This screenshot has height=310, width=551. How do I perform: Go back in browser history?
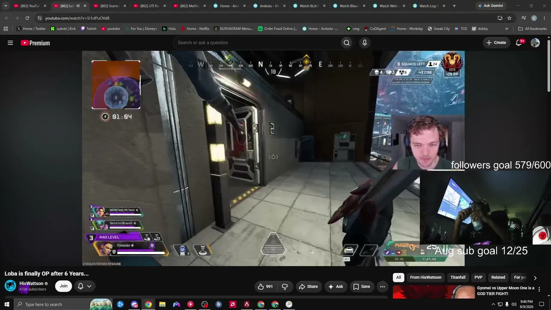point(6,18)
